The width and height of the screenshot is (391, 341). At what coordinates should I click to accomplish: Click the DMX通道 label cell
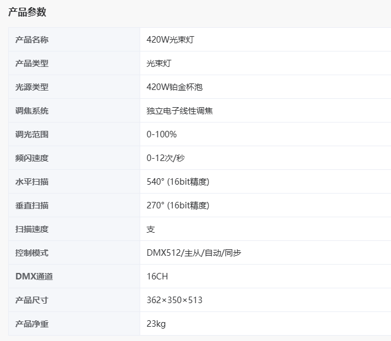pyautogui.click(x=34, y=276)
